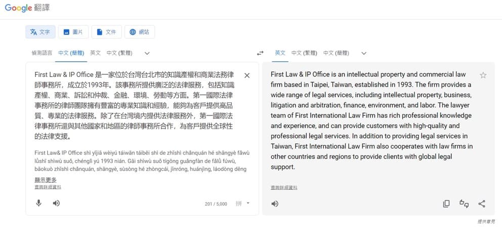Click 提供意見 feedback link
The width and height of the screenshot is (502, 234).
486,221
